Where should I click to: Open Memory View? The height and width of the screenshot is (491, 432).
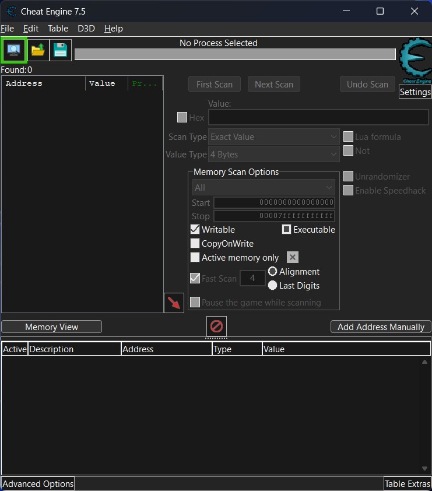[x=52, y=327]
